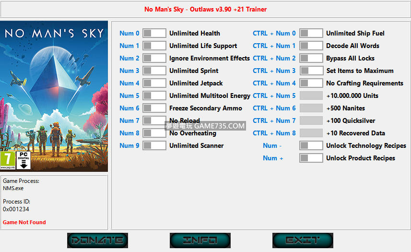Enable Unlimited Jetpack switch
The width and height of the screenshot is (411, 252).
pos(154,83)
